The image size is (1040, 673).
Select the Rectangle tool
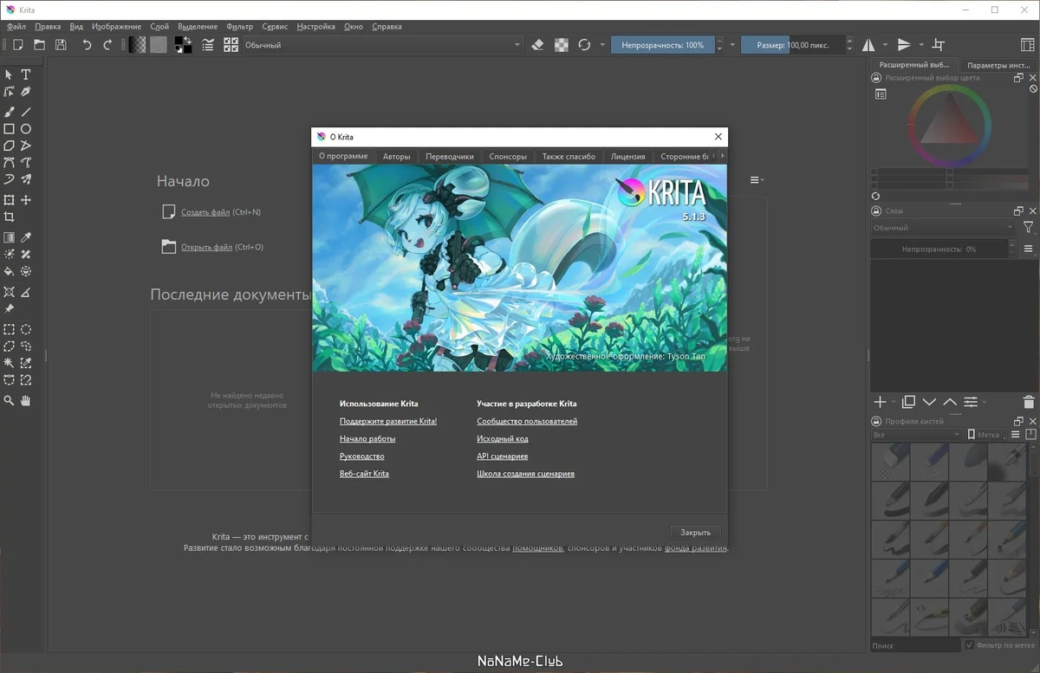coord(9,129)
